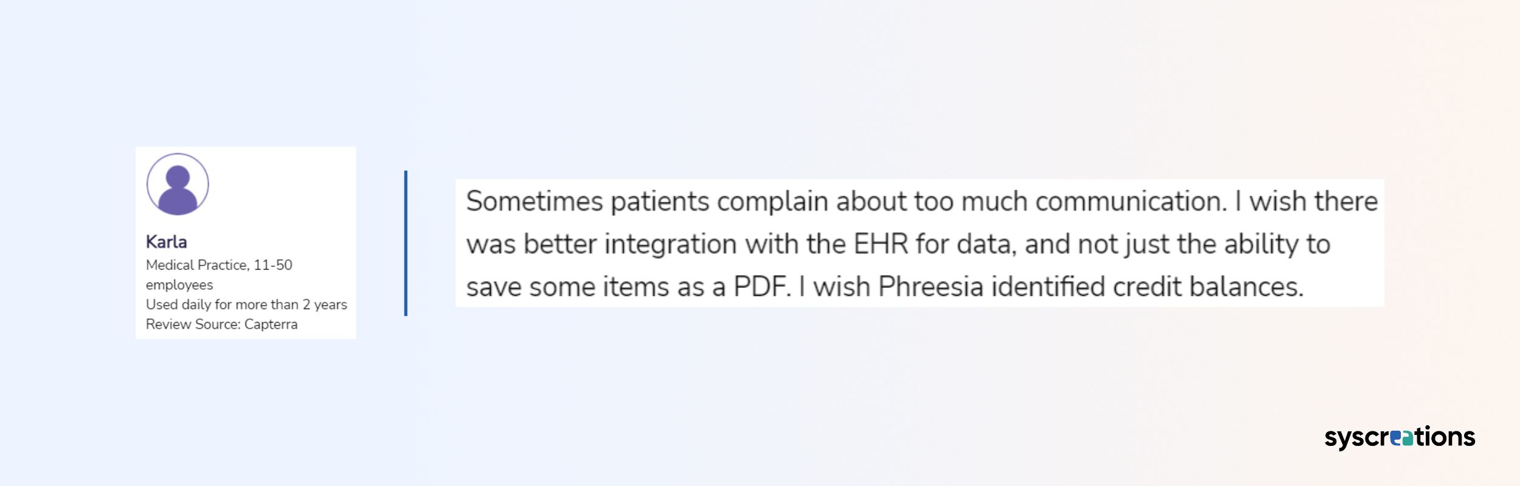The height and width of the screenshot is (486, 1520).
Task: Click the first line about patients complaining
Action: 922,201
